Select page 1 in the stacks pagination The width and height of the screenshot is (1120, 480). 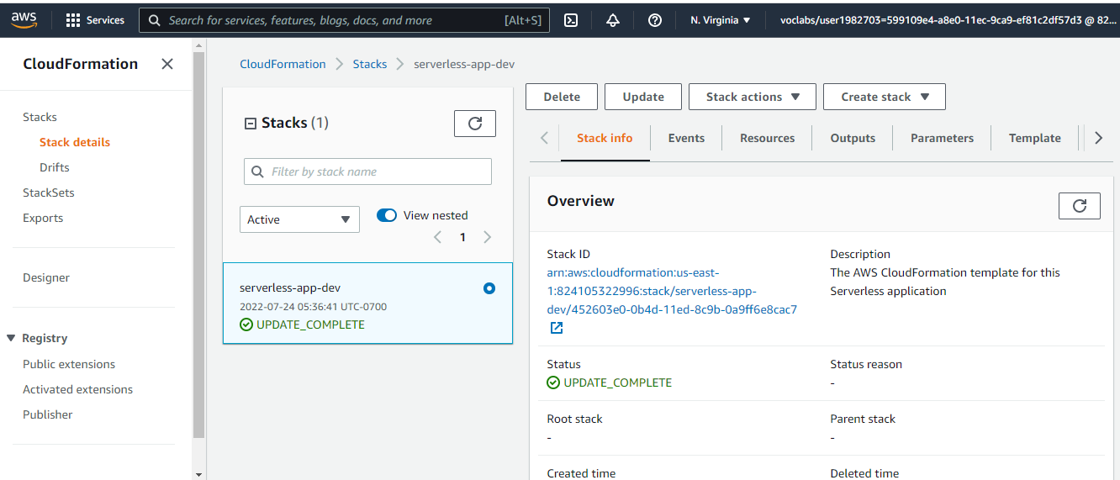tap(462, 237)
